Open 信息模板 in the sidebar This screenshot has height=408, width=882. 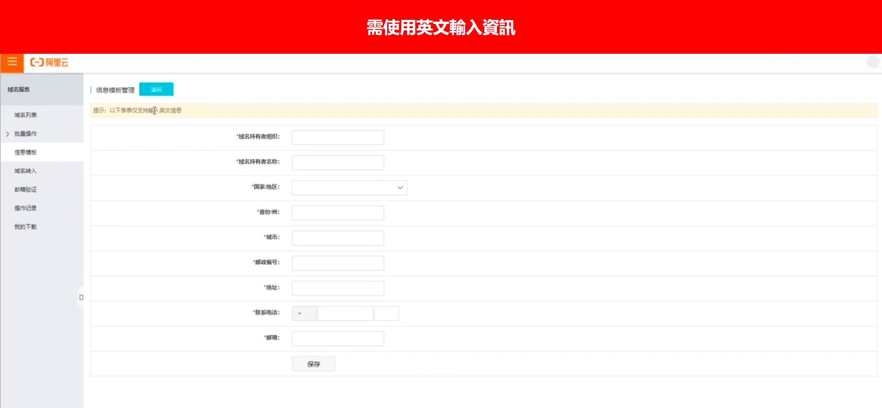(x=26, y=152)
